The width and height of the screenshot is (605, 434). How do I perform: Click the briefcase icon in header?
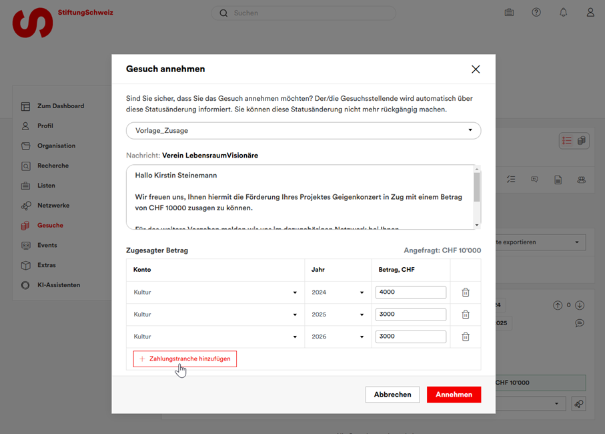click(509, 13)
